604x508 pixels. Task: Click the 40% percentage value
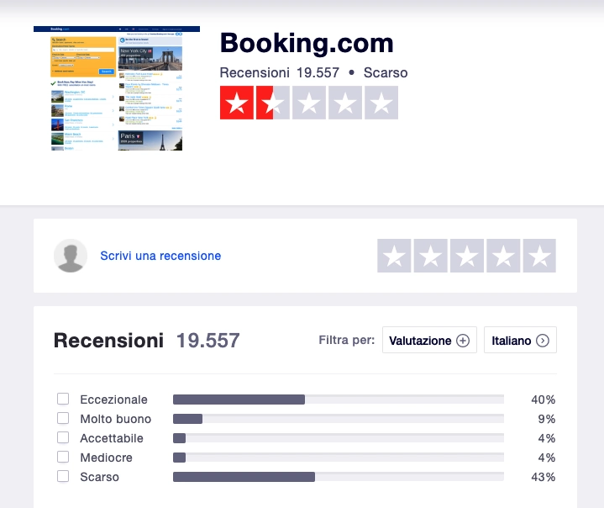544,400
